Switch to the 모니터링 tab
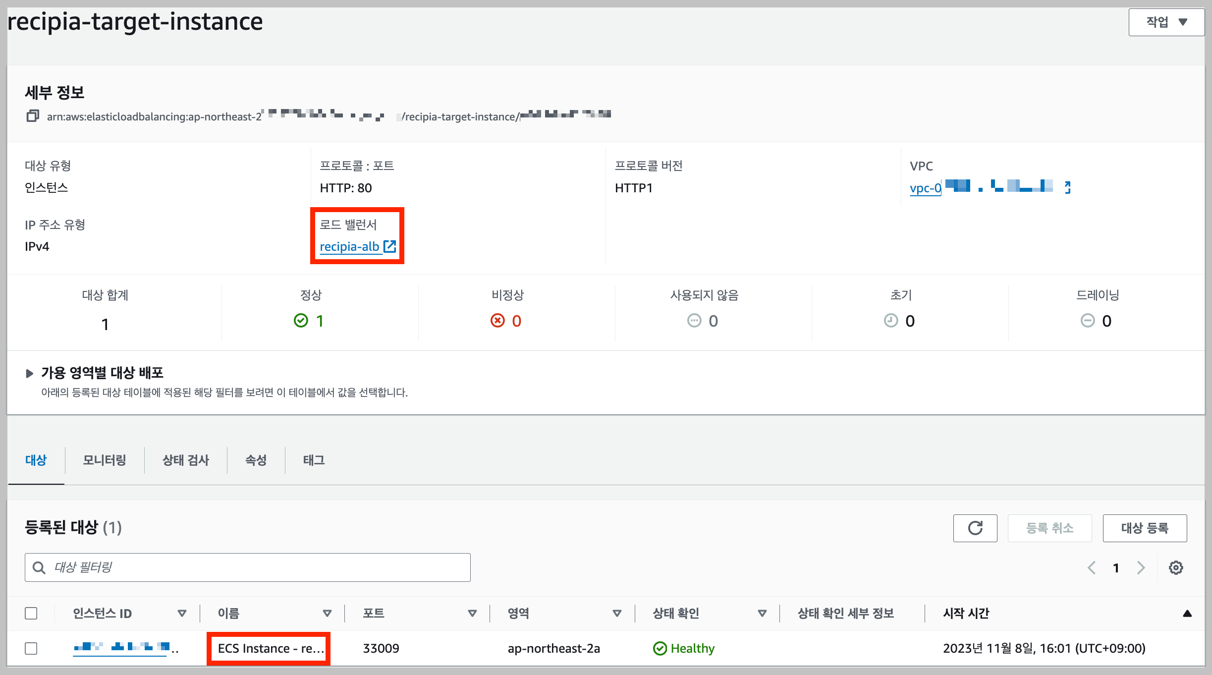Screen dimensions: 1212x675 point(104,460)
